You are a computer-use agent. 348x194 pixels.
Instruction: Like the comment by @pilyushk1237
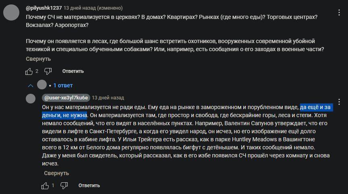[x=29, y=71]
